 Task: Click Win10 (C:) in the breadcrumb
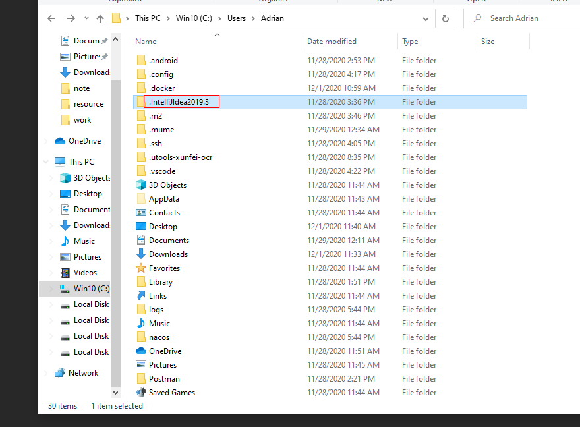(x=194, y=18)
